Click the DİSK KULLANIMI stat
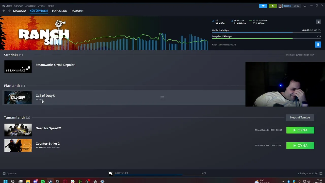This screenshot has width=325, height=183. 258,22
